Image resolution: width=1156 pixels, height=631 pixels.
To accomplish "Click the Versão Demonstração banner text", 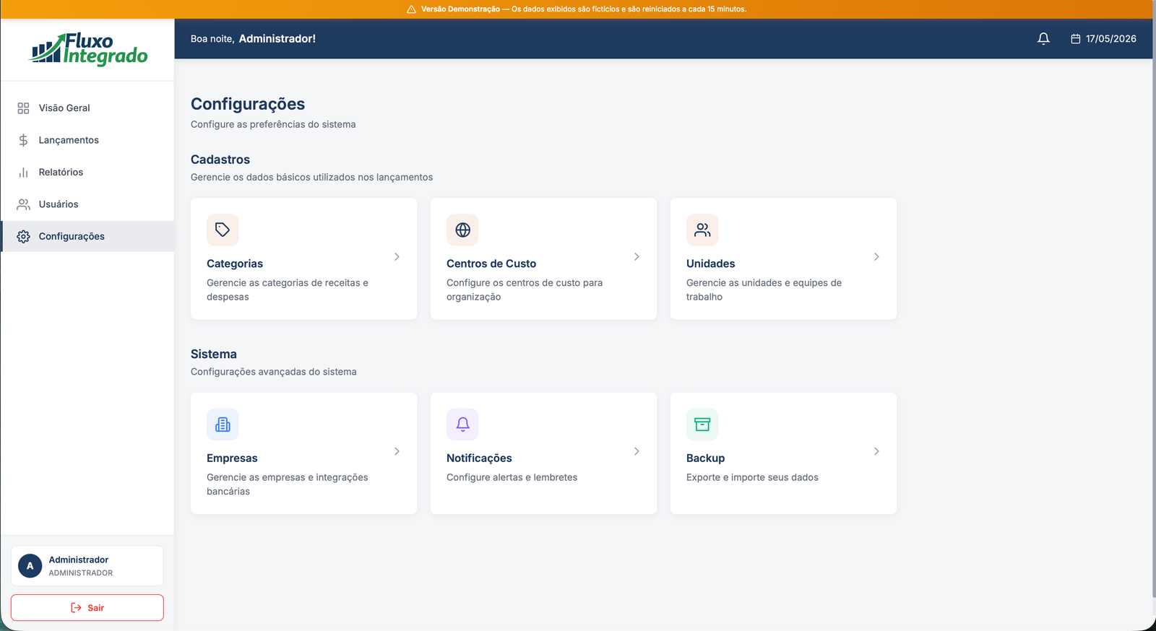I will pyautogui.click(x=584, y=9).
